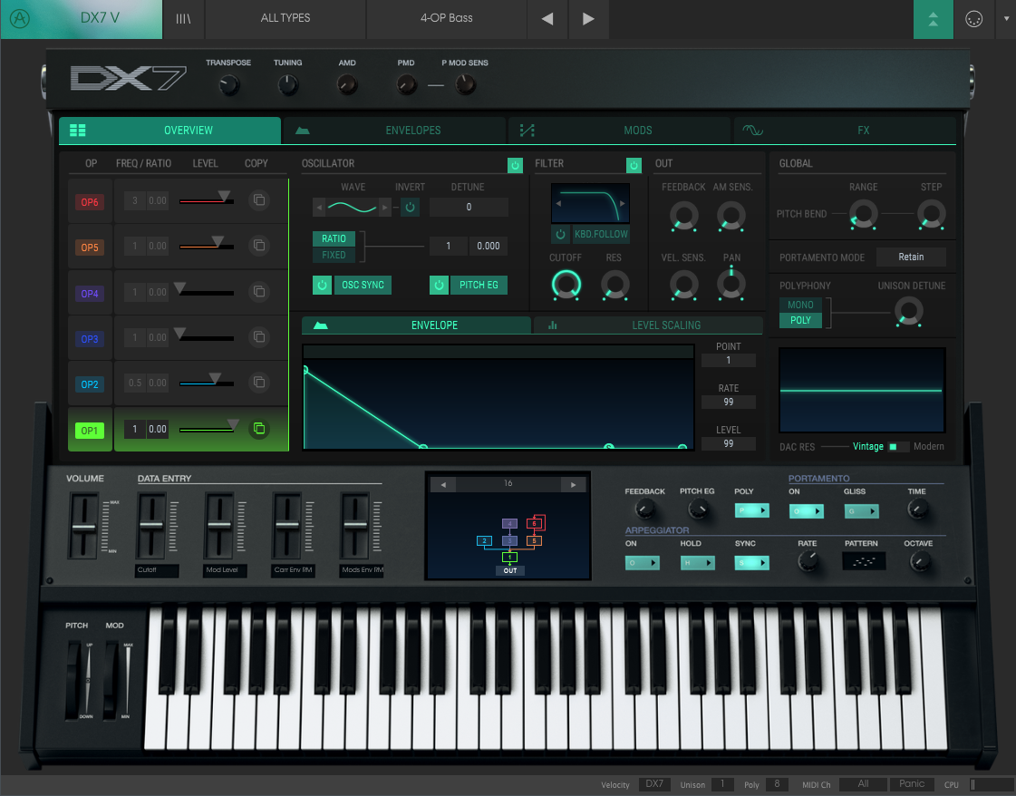Open the preset library browser icon
Screen dimensions: 1016x796
tap(183, 18)
